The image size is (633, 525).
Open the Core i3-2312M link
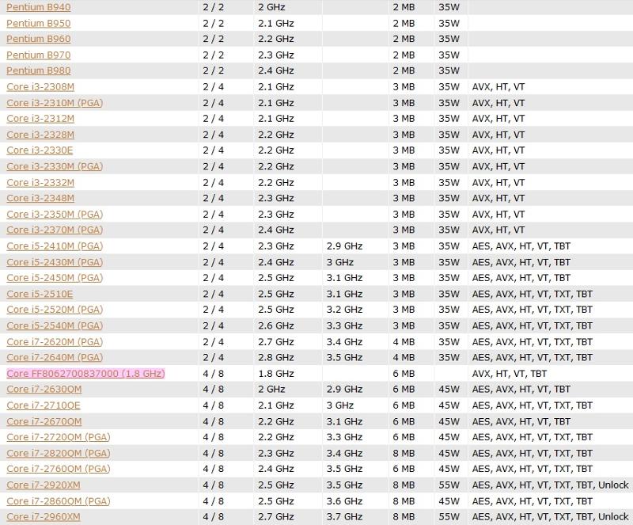pos(40,119)
